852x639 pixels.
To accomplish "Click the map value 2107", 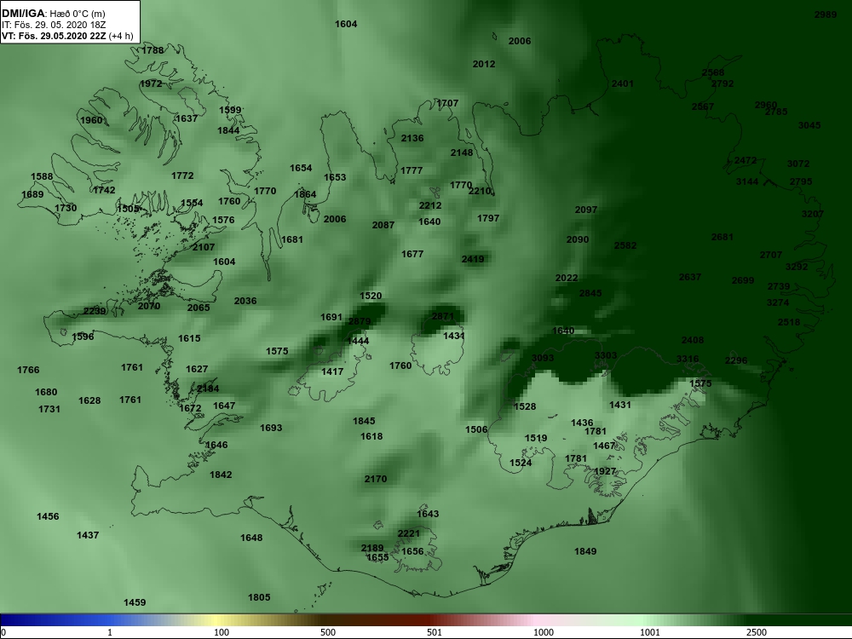I will tap(204, 247).
